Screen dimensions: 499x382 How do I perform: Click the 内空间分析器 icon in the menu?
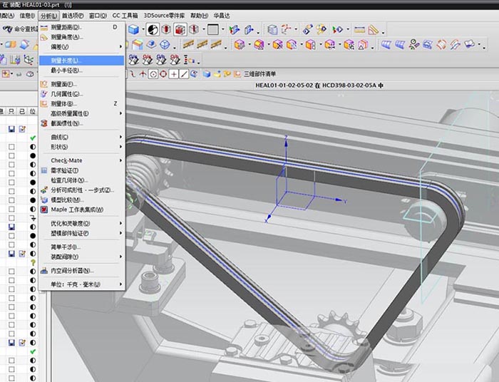click(44, 271)
